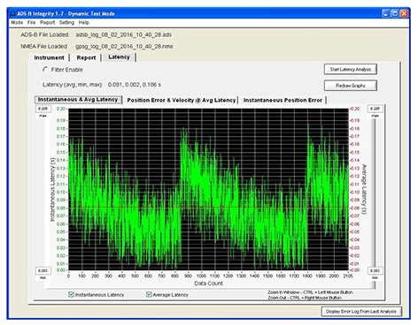
Task: Switch to the Report tab
Action: pyautogui.click(x=86, y=57)
